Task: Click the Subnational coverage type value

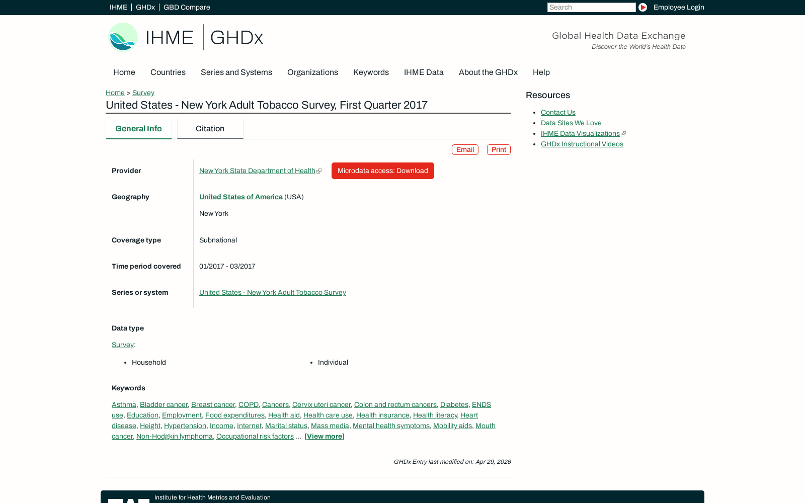Action: [x=218, y=240]
